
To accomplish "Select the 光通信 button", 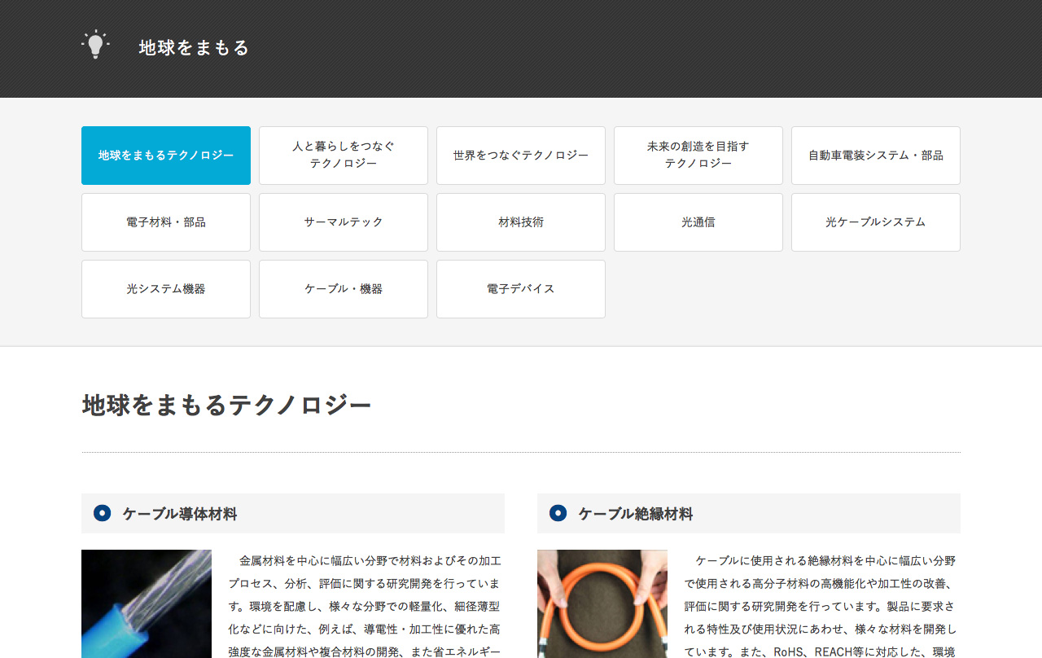I will pos(698,222).
